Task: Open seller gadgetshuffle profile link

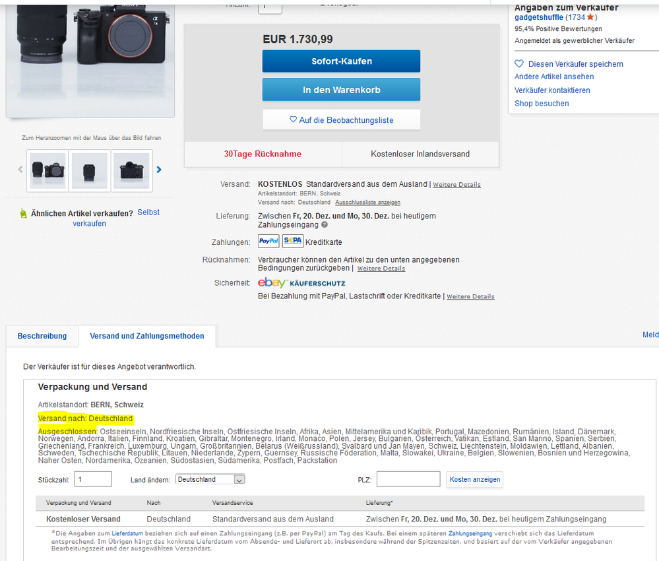Action: [539, 17]
